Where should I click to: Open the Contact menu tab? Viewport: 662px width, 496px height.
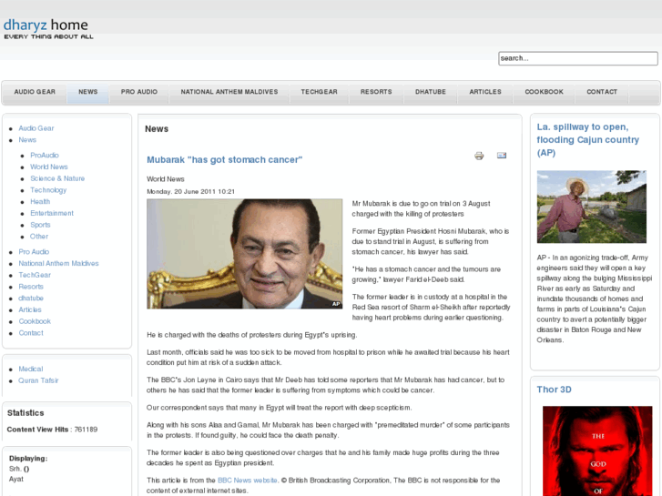[602, 92]
